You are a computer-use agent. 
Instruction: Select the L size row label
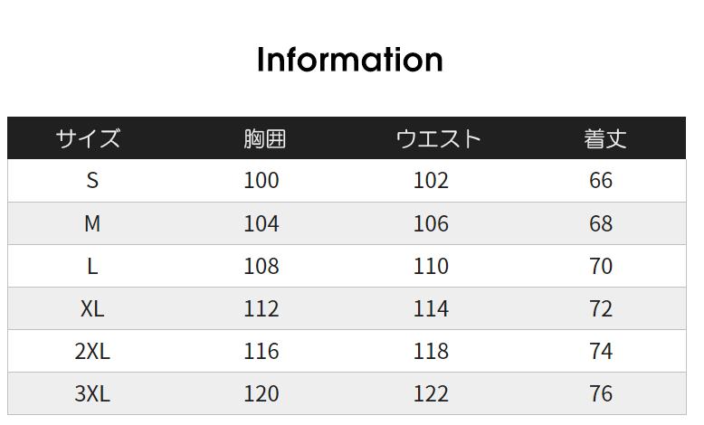[92, 266]
